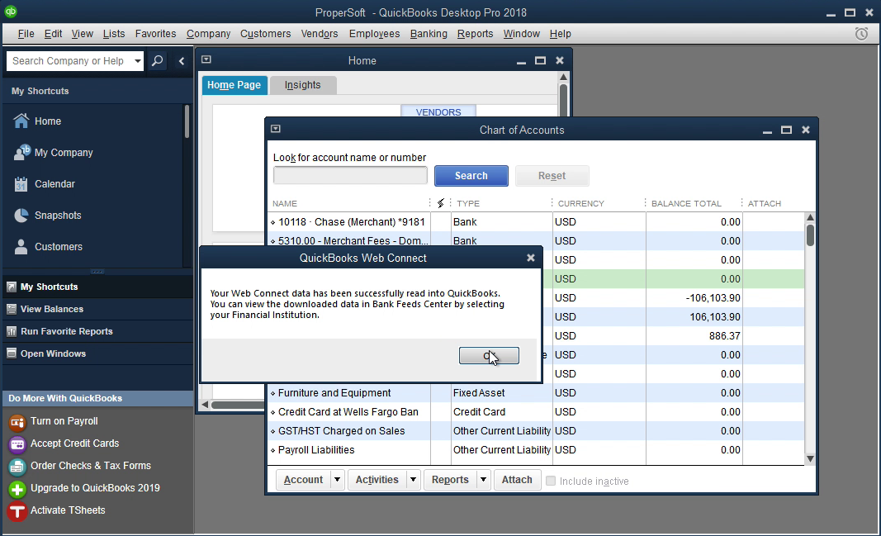The height and width of the screenshot is (536, 881).
Task: Select the Home Page tab
Action: coord(234,85)
